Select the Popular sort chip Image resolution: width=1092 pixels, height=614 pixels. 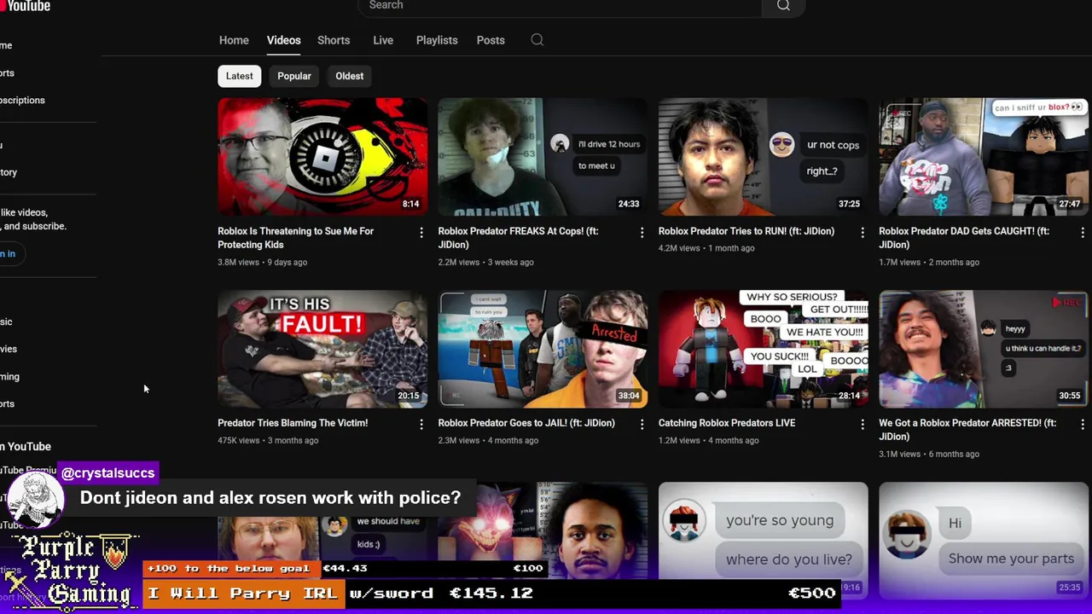click(294, 76)
